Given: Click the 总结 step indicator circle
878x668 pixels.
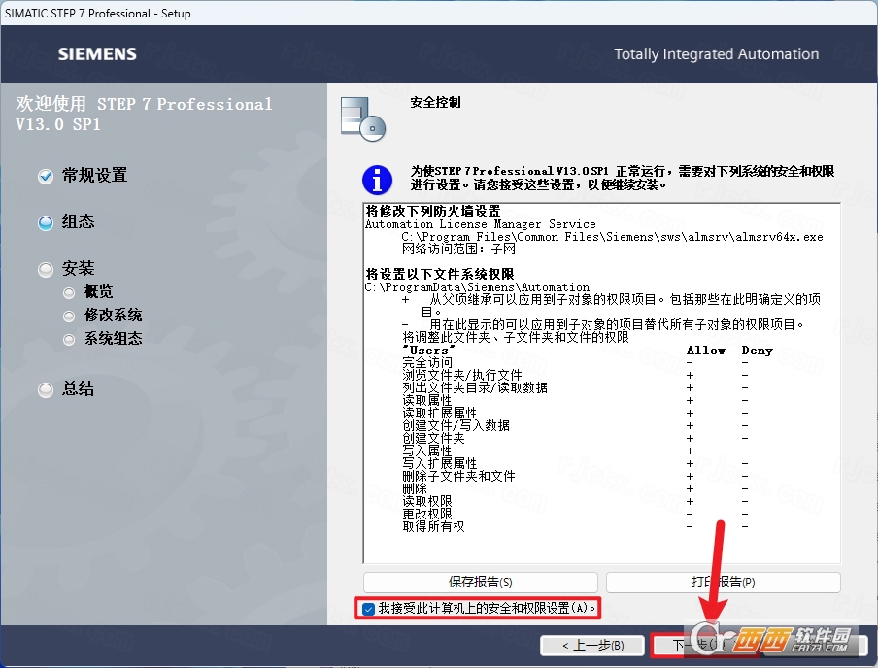Looking at the screenshot, I should pos(46,389).
